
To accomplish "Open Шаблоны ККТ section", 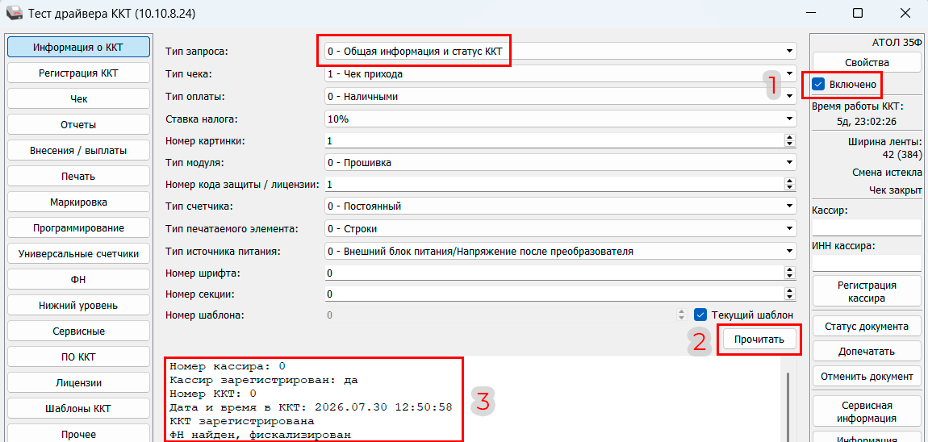I will [78, 409].
